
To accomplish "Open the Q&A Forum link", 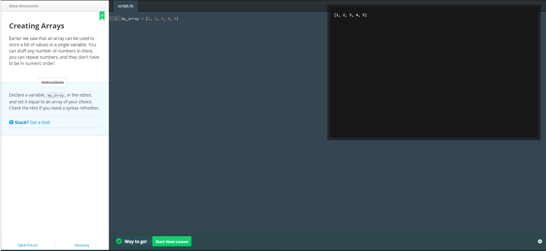I will (28, 245).
